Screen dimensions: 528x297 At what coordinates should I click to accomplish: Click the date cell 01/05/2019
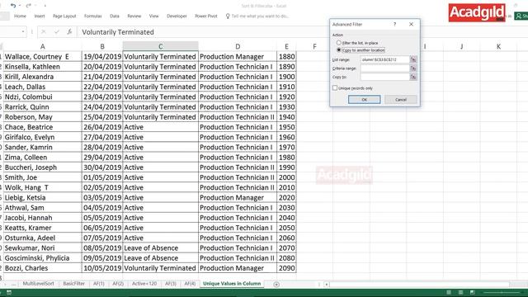[102, 177]
